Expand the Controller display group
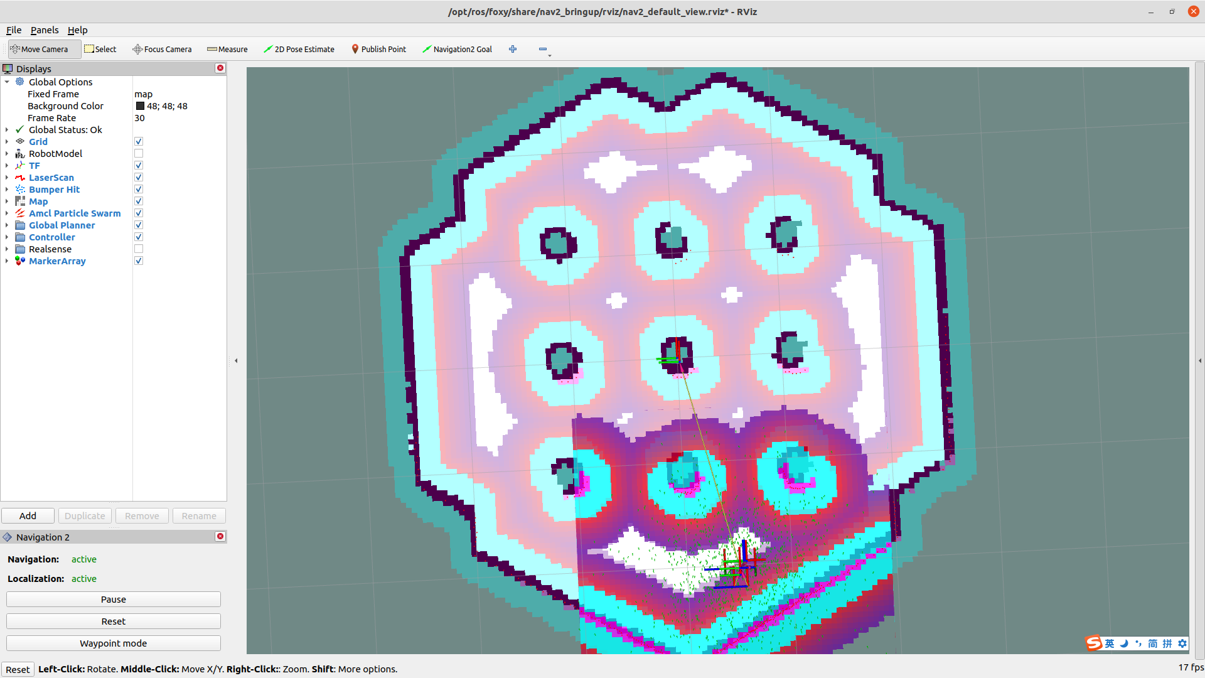Screen dimensions: 1205x678 click(8, 237)
